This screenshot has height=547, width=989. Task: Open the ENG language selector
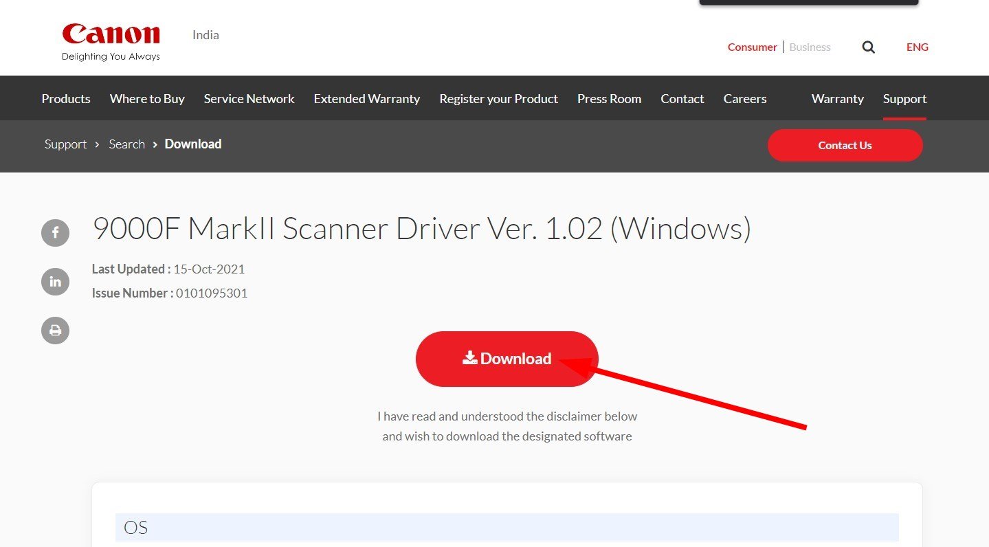coord(917,47)
